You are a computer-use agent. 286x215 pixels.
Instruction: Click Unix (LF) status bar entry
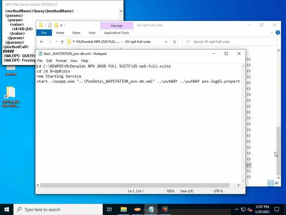(187, 191)
